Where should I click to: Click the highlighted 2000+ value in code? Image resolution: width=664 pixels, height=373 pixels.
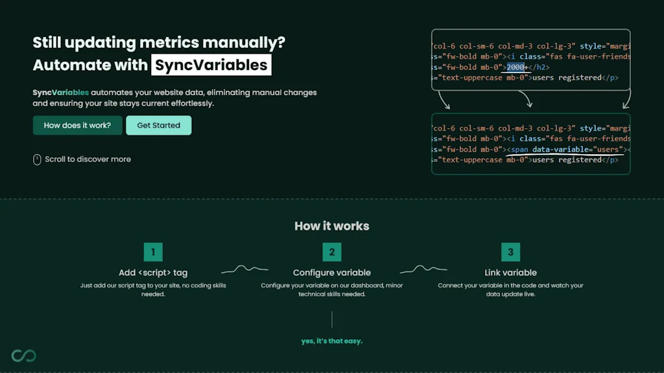[x=516, y=67]
